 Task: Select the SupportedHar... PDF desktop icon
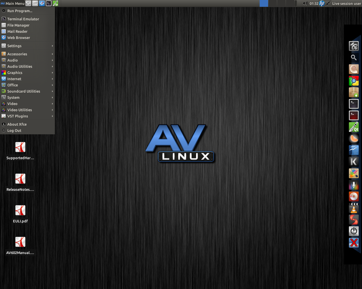pyautogui.click(x=20, y=151)
